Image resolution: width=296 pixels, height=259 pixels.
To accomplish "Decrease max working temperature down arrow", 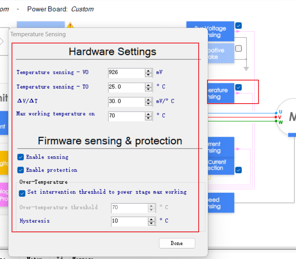I will pyautogui.click(x=148, y=118).
